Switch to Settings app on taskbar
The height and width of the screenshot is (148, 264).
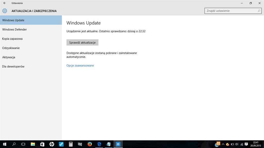[x=118, y=144]
